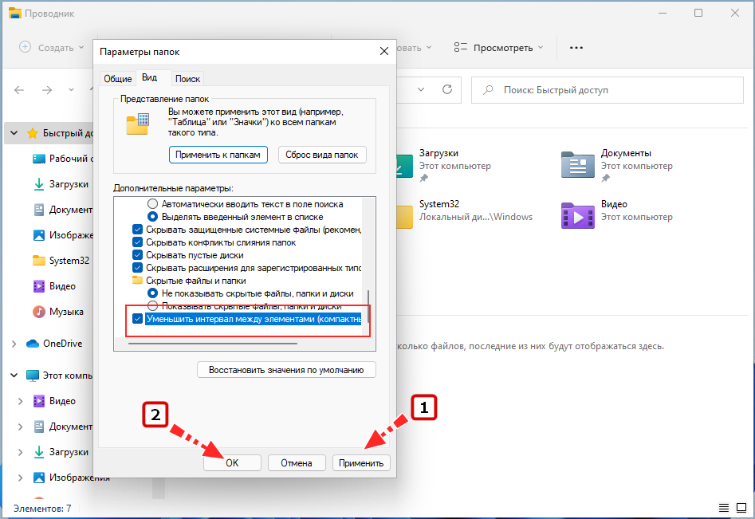Expand the OneDrive tree node
The width and height of the screenshot is (755, 519).
point(14,344)
